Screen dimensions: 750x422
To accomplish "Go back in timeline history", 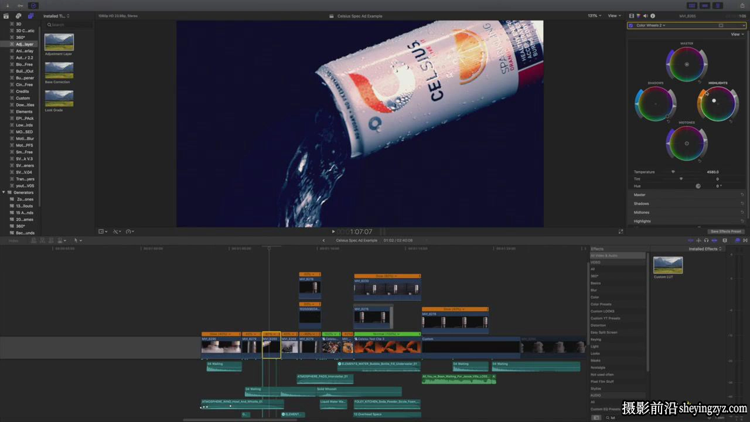I will coord(323,240).
